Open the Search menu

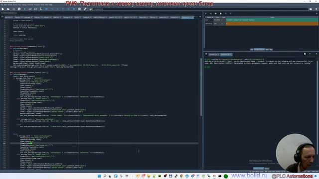[x=10, y=4]
